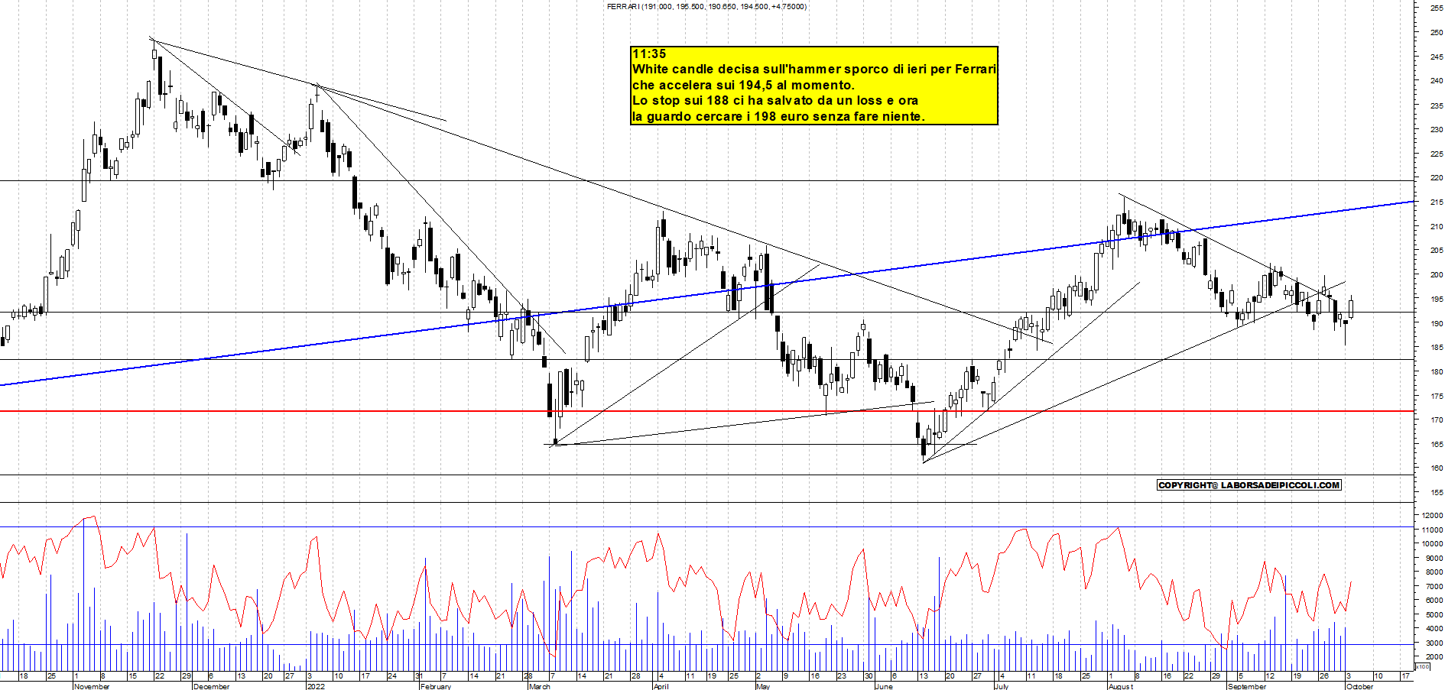Click the December month label on the time axis
This screenshot has height=690, width=1445.
(212, 686)
